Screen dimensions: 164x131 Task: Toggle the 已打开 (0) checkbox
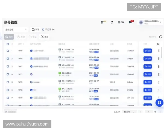(43, 29)
